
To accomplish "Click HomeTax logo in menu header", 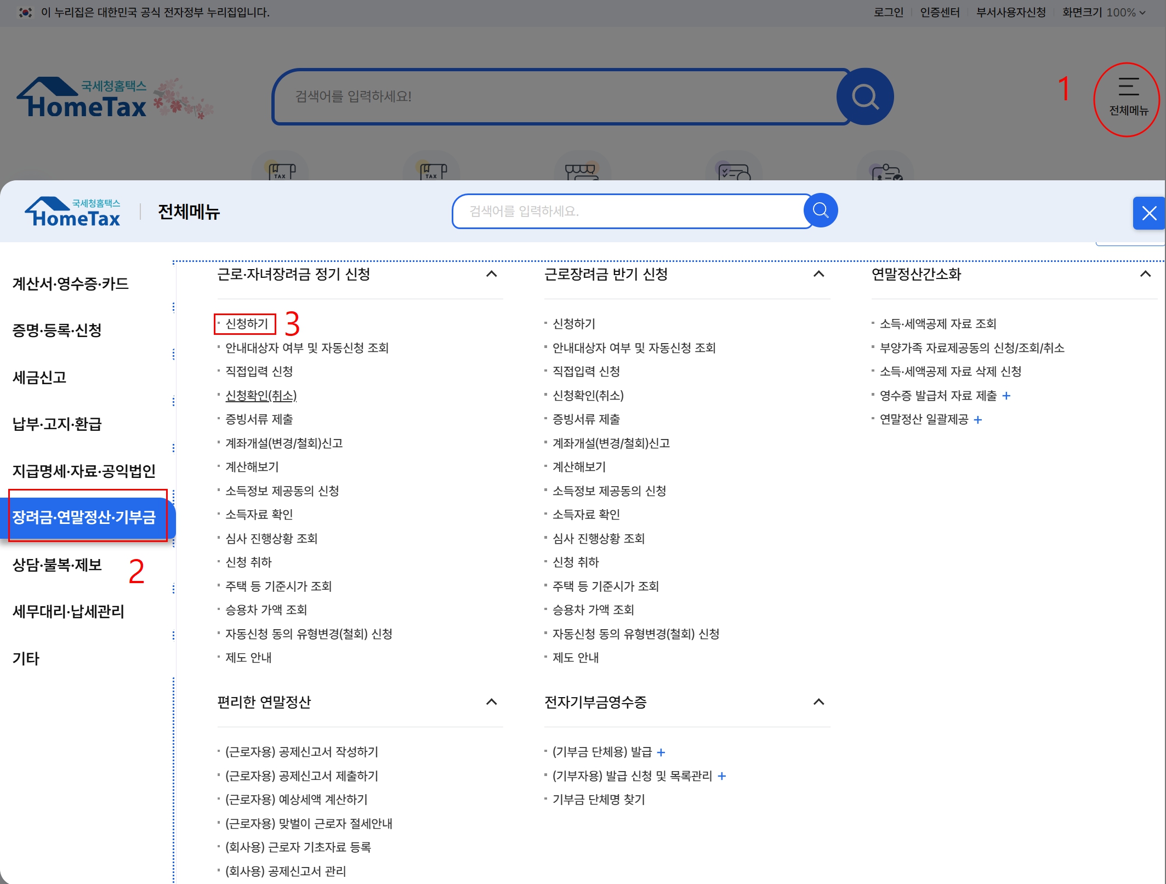I will point(73,212).
